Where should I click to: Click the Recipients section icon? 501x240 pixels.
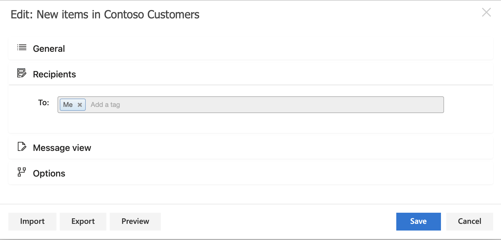[22, 73]
